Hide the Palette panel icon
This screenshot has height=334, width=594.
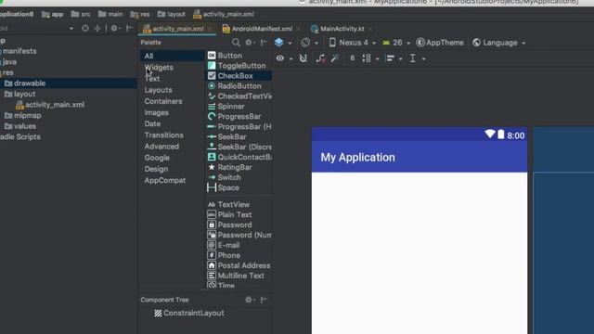pos(264,43)
